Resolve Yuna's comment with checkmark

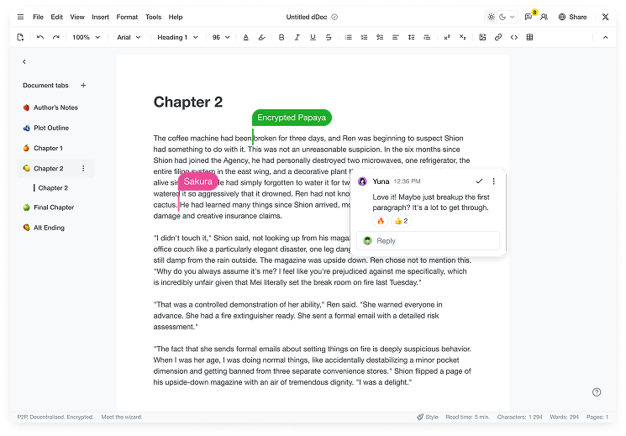(x=479, y=181)
